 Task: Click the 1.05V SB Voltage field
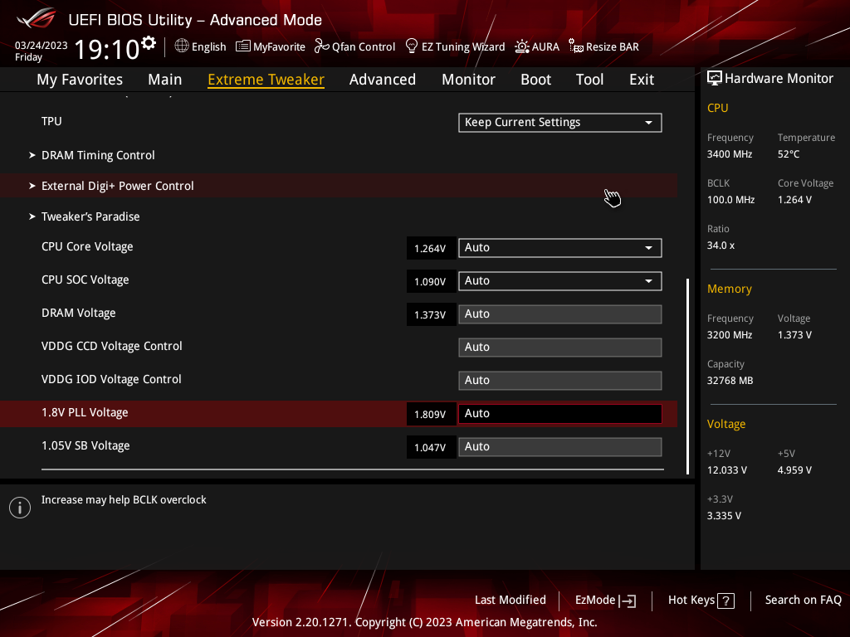click(560, 447)
